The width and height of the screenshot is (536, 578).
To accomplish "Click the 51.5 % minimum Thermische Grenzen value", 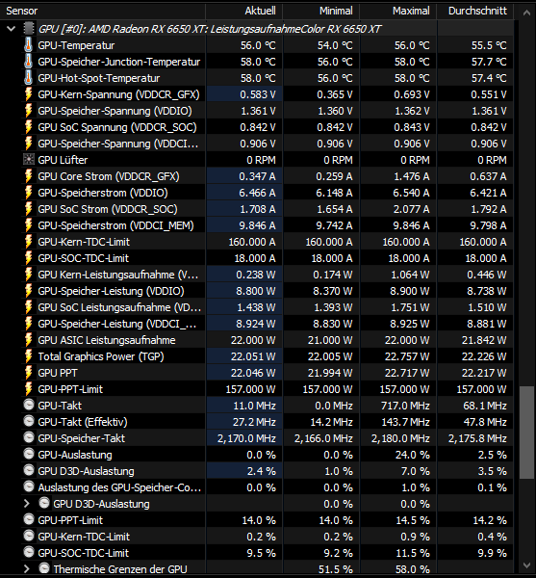I will (336, 569).
